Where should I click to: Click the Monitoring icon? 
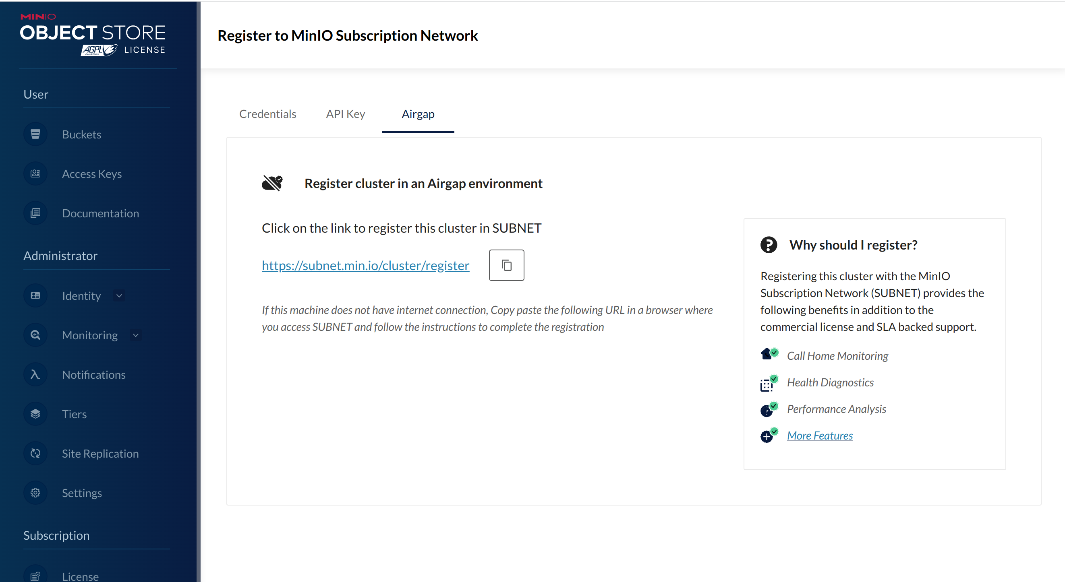click(x=35, y=334)
